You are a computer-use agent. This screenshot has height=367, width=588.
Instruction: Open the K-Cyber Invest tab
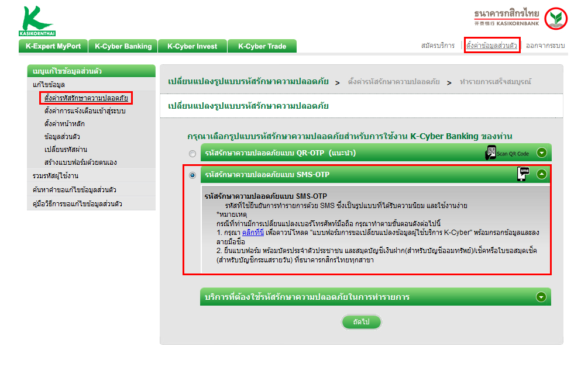192,46
